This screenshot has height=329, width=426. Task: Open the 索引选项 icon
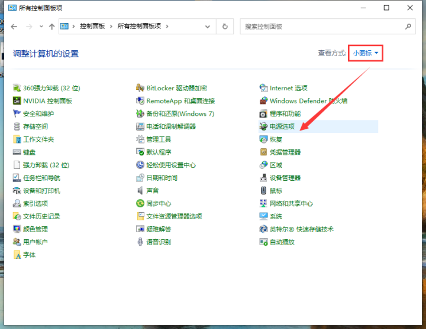click(x=17, y=203)
